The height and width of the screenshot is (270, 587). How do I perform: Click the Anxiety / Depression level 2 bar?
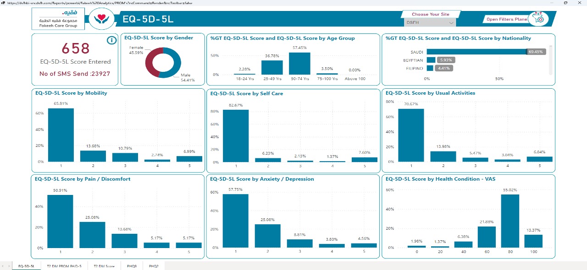click(268, 236)
